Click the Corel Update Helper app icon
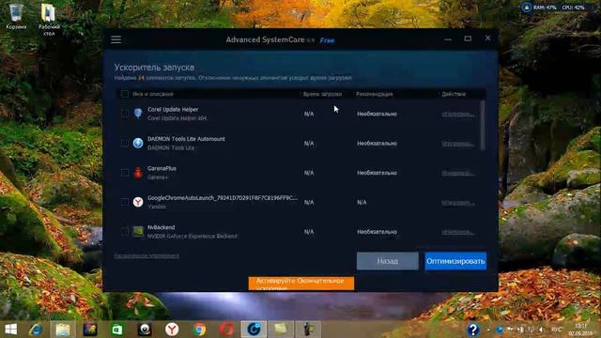The image size is (601, 338). tap(138, 114)
